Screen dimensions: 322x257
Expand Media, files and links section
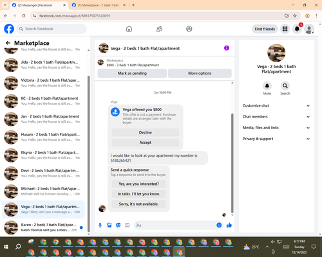click(x=276, y=128)
